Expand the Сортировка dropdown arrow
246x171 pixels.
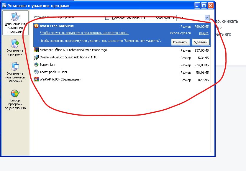coord(207,18)
